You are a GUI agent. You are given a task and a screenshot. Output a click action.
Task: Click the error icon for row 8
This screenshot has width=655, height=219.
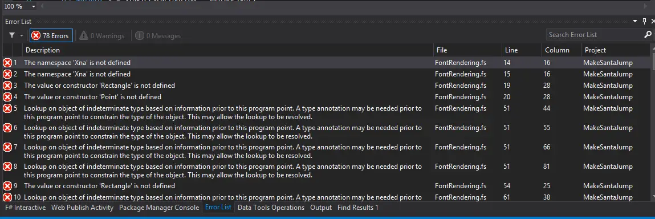click(x=7, y=167)
